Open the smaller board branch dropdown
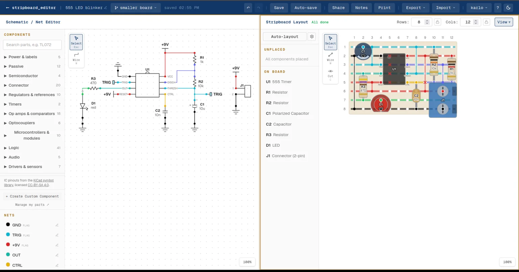Viewport: 519px width, 272px height. [135, 8]
